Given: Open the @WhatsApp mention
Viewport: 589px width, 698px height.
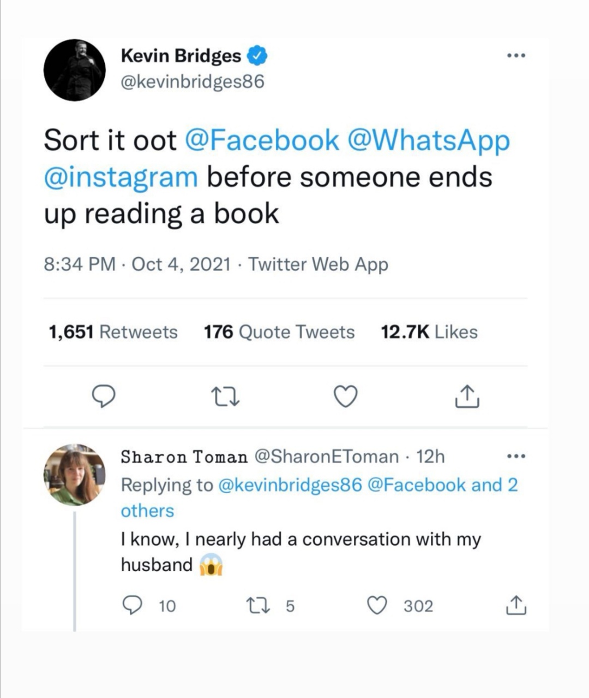Looking at the screenshot, I should [432, 140].
